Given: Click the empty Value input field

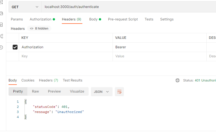Looking at the screenshot, I should point(160,56).
